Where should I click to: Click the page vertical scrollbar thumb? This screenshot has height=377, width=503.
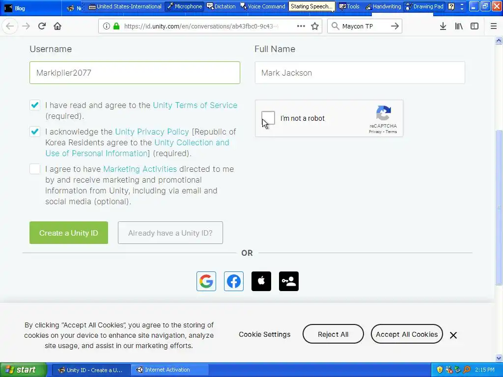pyautogui.click(x=499, y=207)
